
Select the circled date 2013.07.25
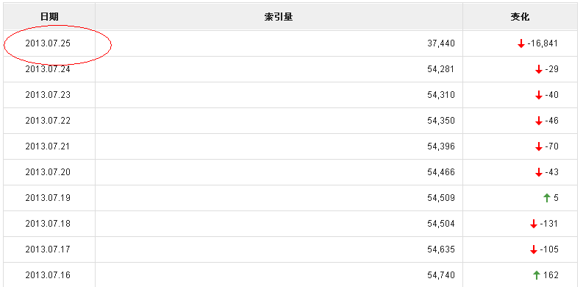point(48,43)
